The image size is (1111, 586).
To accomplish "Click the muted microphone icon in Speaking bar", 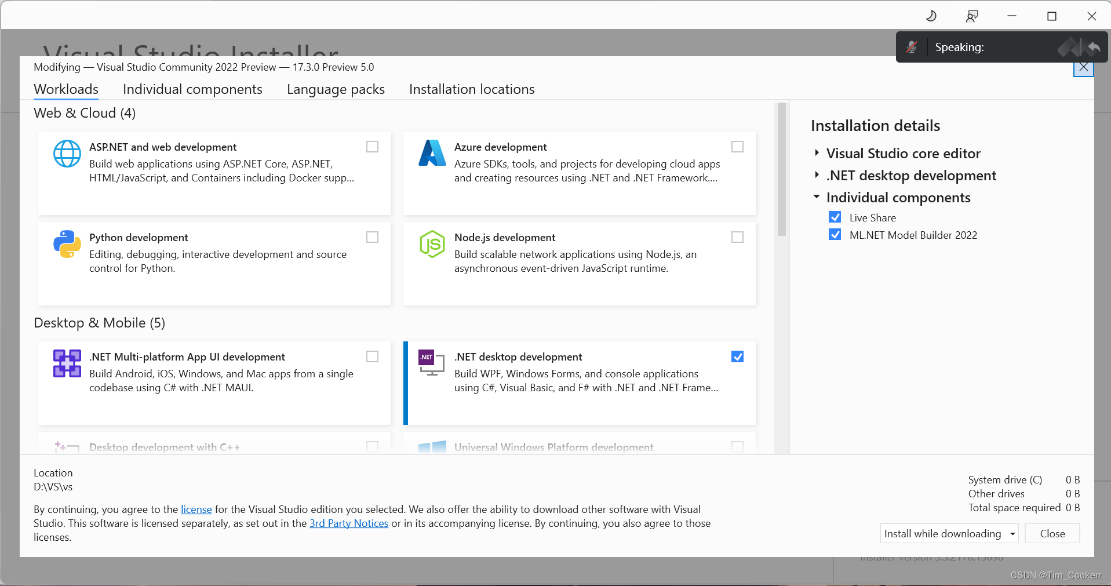I will coord(912,47).
